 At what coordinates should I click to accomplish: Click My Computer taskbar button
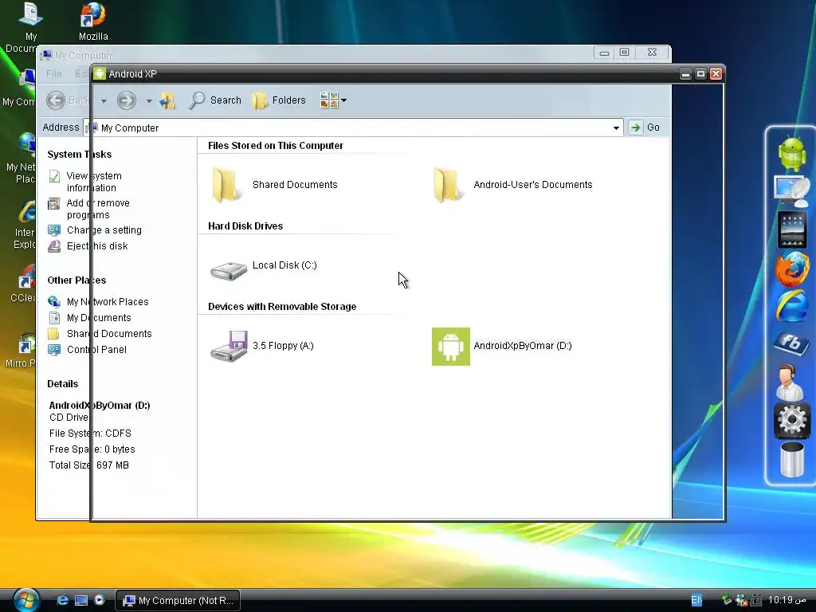178,601
